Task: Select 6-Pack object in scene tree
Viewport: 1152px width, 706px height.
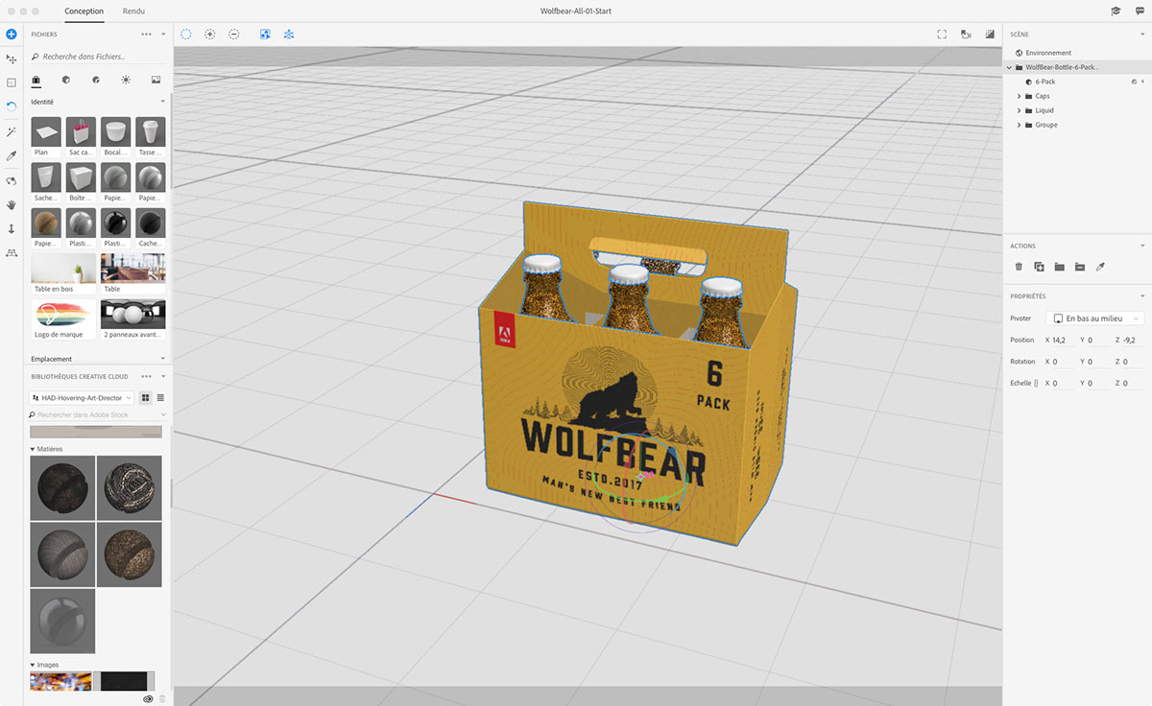Action: [x=1045, y=82]
